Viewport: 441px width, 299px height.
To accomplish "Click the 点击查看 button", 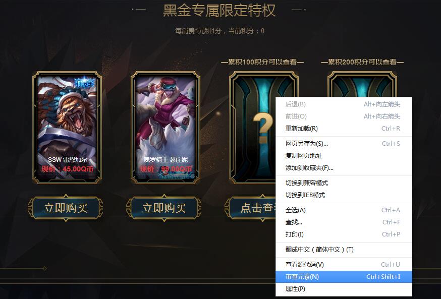I will click(250, 208).
